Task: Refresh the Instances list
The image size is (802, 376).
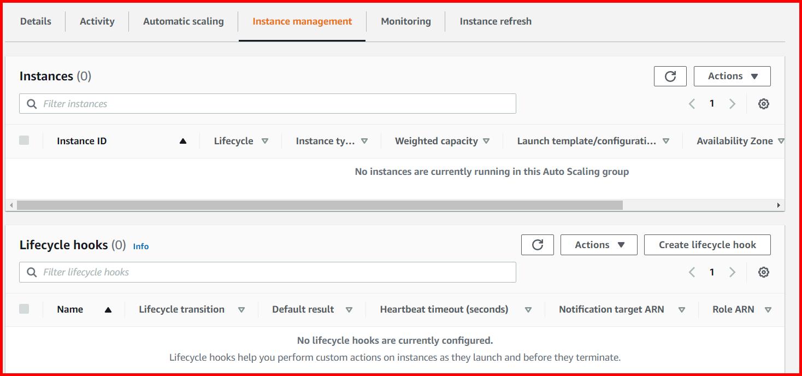Action: point(670,76)
